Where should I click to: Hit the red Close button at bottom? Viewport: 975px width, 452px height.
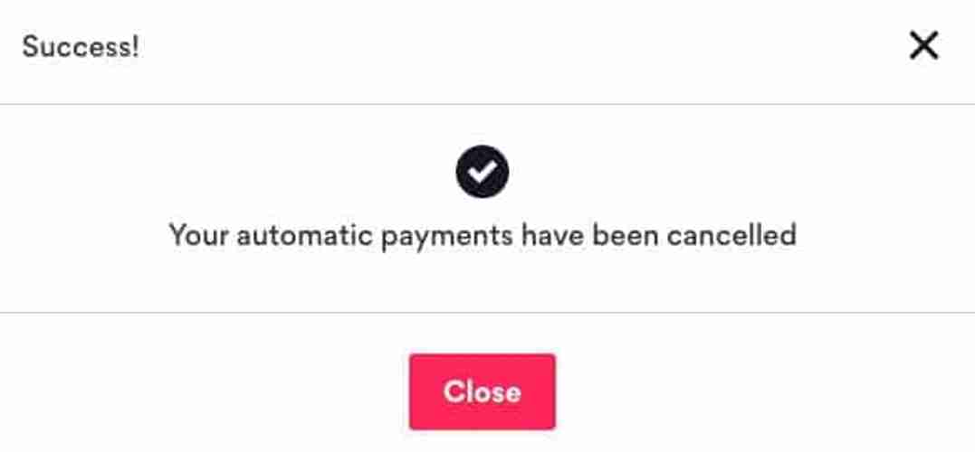pos(482,391)
